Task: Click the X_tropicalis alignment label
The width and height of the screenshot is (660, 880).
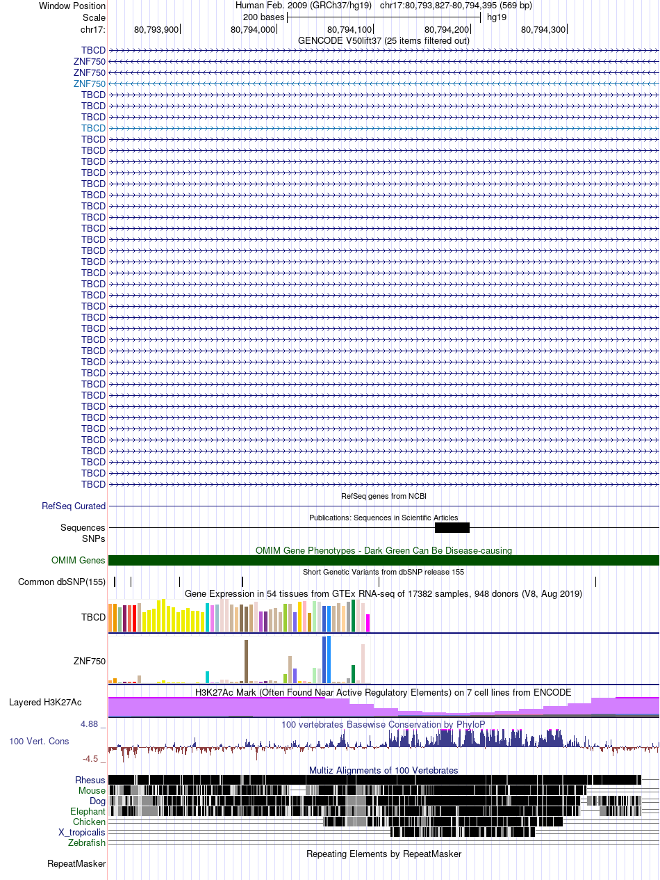Action: click(82, 832)
